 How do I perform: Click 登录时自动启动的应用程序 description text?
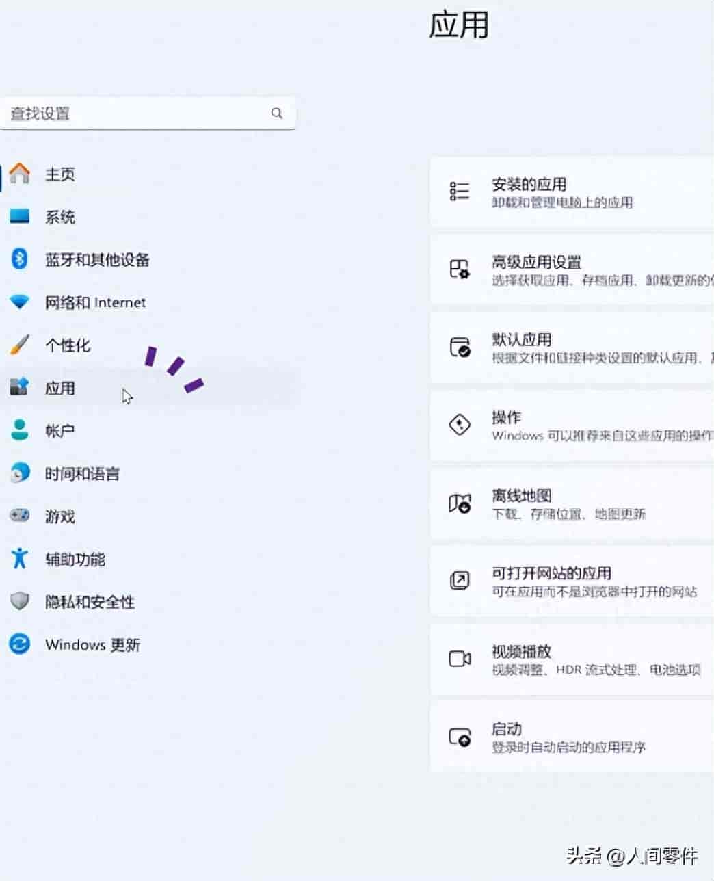(x=568, y=747)
